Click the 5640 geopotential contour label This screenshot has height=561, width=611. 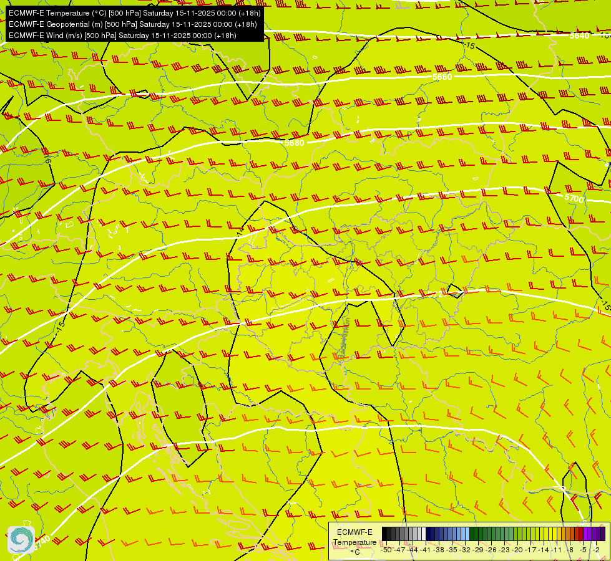coord(579,36)
